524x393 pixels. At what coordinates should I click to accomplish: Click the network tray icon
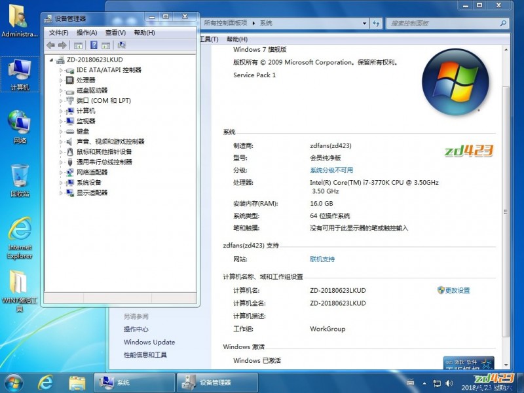pyautogui.click(x=437, y=383)
